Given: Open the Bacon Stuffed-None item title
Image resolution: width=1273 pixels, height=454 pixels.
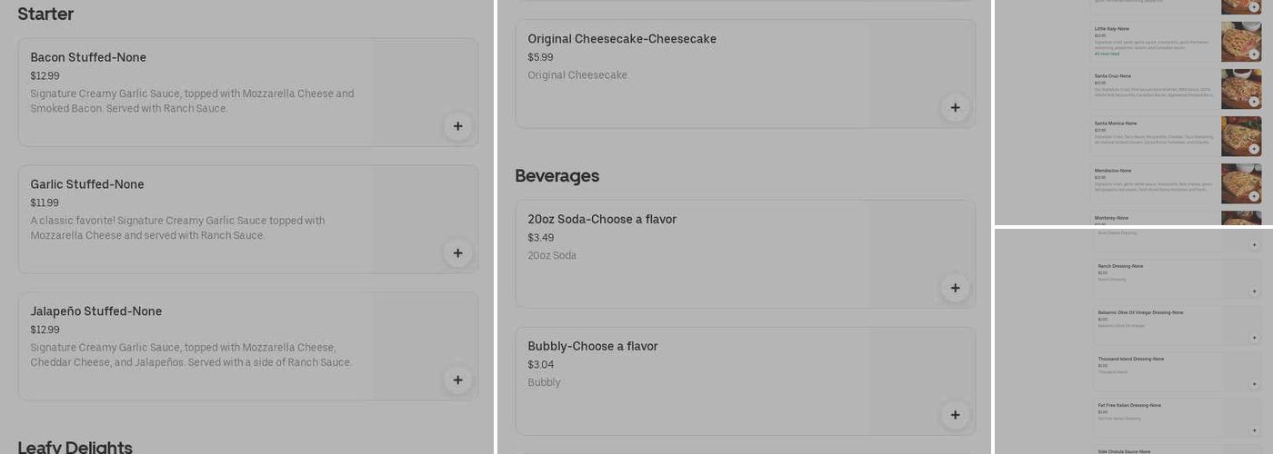Looking at the screenshot, I should [x=88, y=57].
